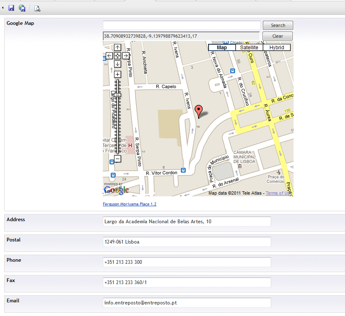Zoom out using the map minus button

click(117, 159)
